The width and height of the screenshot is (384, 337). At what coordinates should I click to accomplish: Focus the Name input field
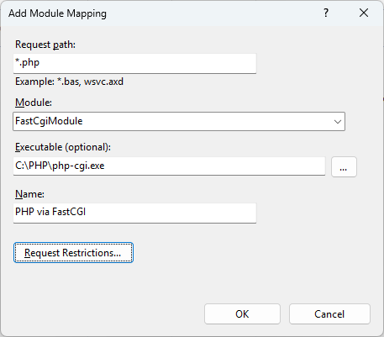134,213
